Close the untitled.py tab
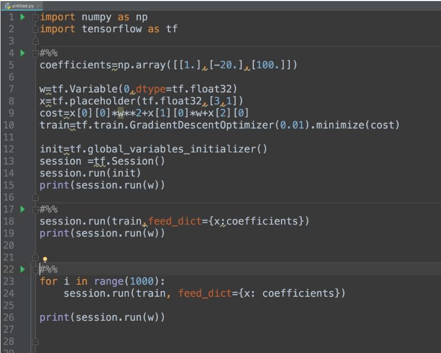 point(38,6)
